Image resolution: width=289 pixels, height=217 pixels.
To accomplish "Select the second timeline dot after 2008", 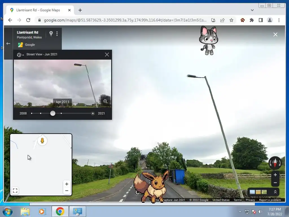I will coord(41,113).
